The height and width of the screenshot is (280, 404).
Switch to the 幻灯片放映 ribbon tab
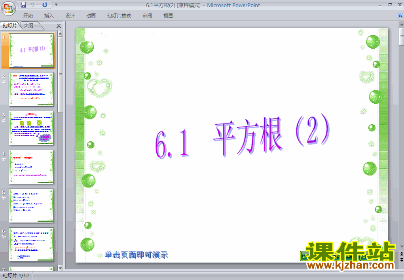[119, 16]
